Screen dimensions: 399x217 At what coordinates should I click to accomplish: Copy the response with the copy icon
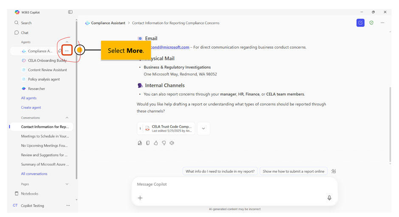148,143
